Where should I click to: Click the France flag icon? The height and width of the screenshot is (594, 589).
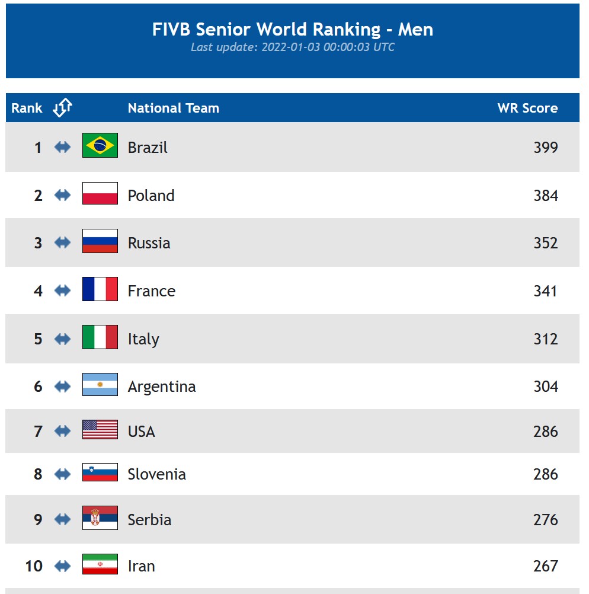[x=100, y=289]
